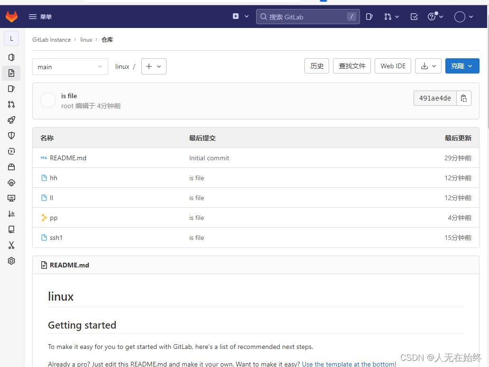The height and width of the screenshot is (367, 489).
Task: Click the is file commit in the pp row
Action: [x=196, y=218]
